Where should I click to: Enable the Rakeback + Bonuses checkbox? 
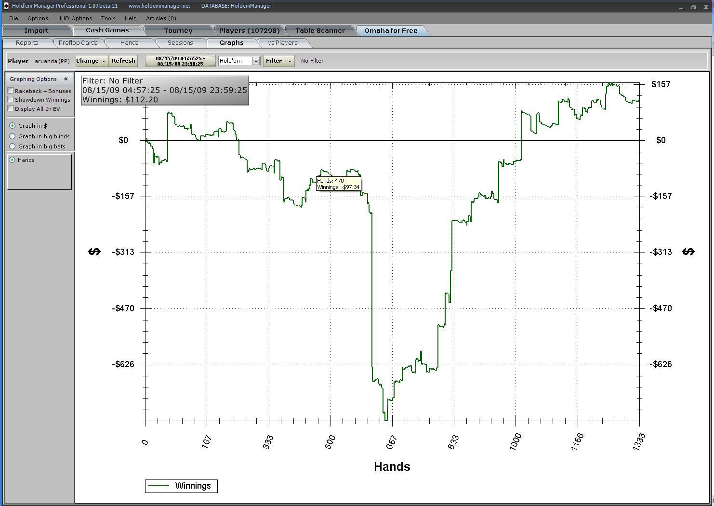tap(11, 91)
